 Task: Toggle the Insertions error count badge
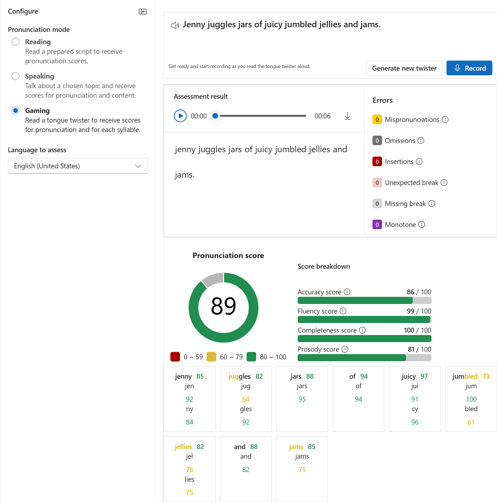tap(377, 162)
